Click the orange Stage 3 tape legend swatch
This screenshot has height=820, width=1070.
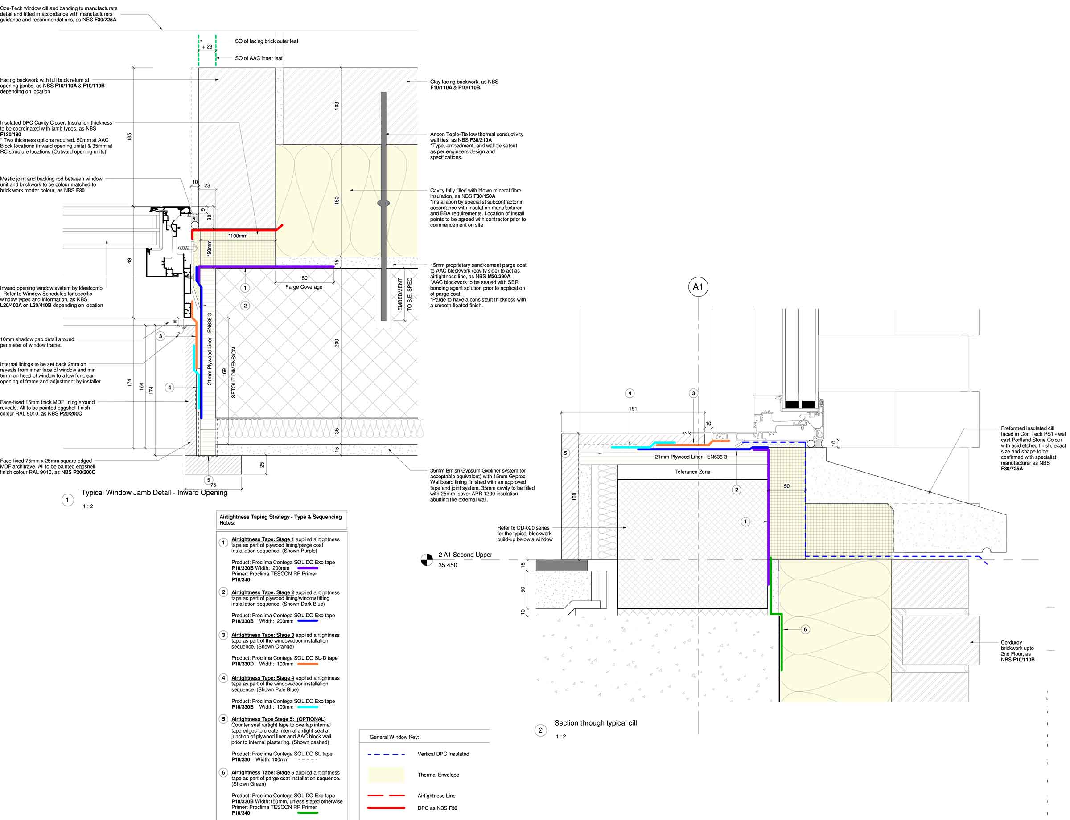coord(307,664)
